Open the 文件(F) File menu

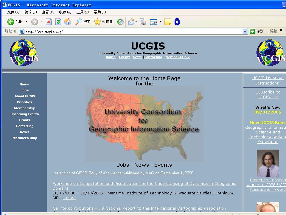[13, 12]
